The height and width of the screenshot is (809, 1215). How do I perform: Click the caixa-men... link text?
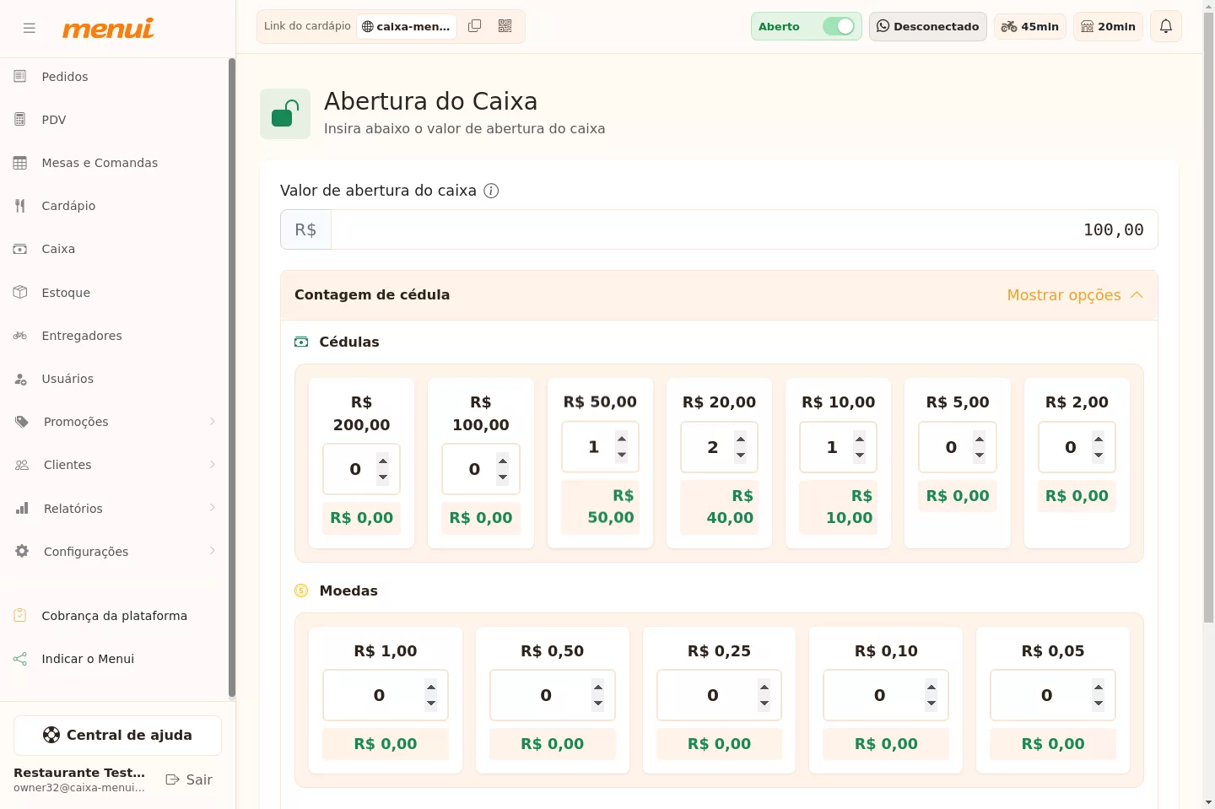pos(413,26)
